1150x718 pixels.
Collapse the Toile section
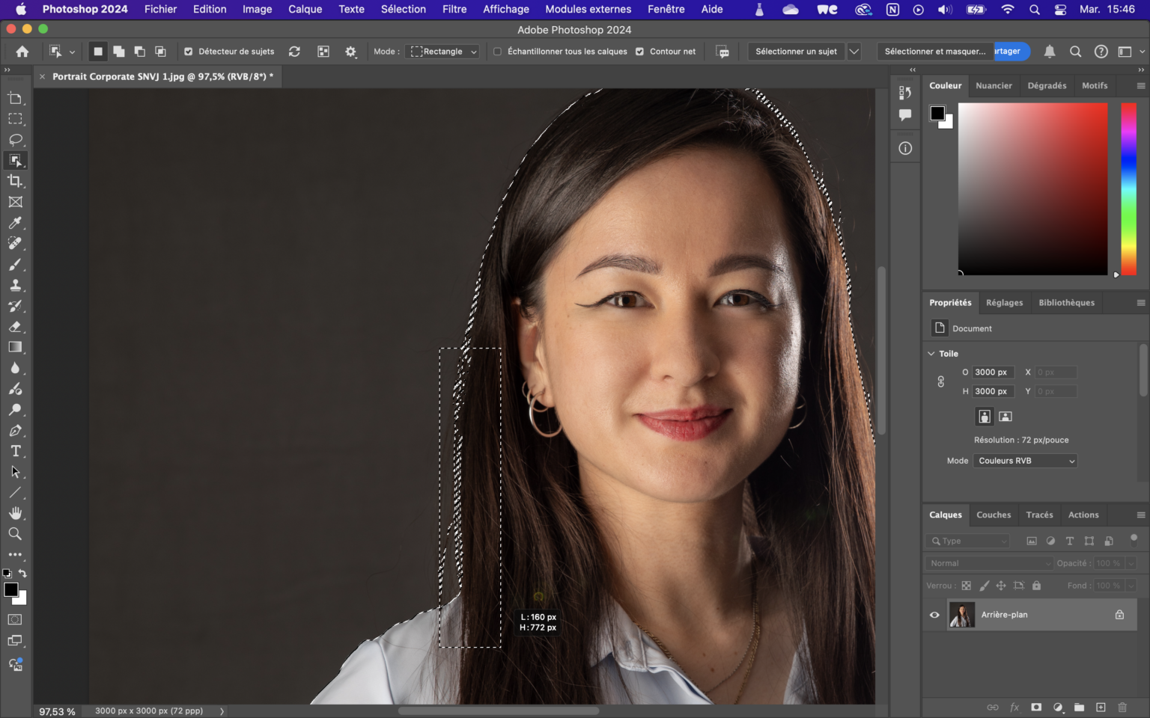[x=931, y=354]
